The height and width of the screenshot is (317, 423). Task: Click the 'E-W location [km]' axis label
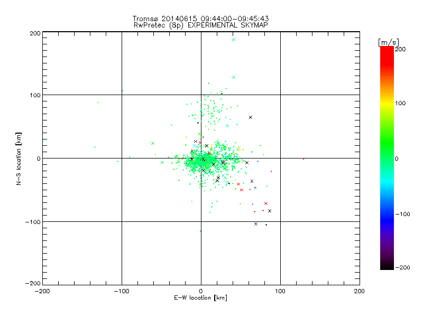tap(200, 298)
